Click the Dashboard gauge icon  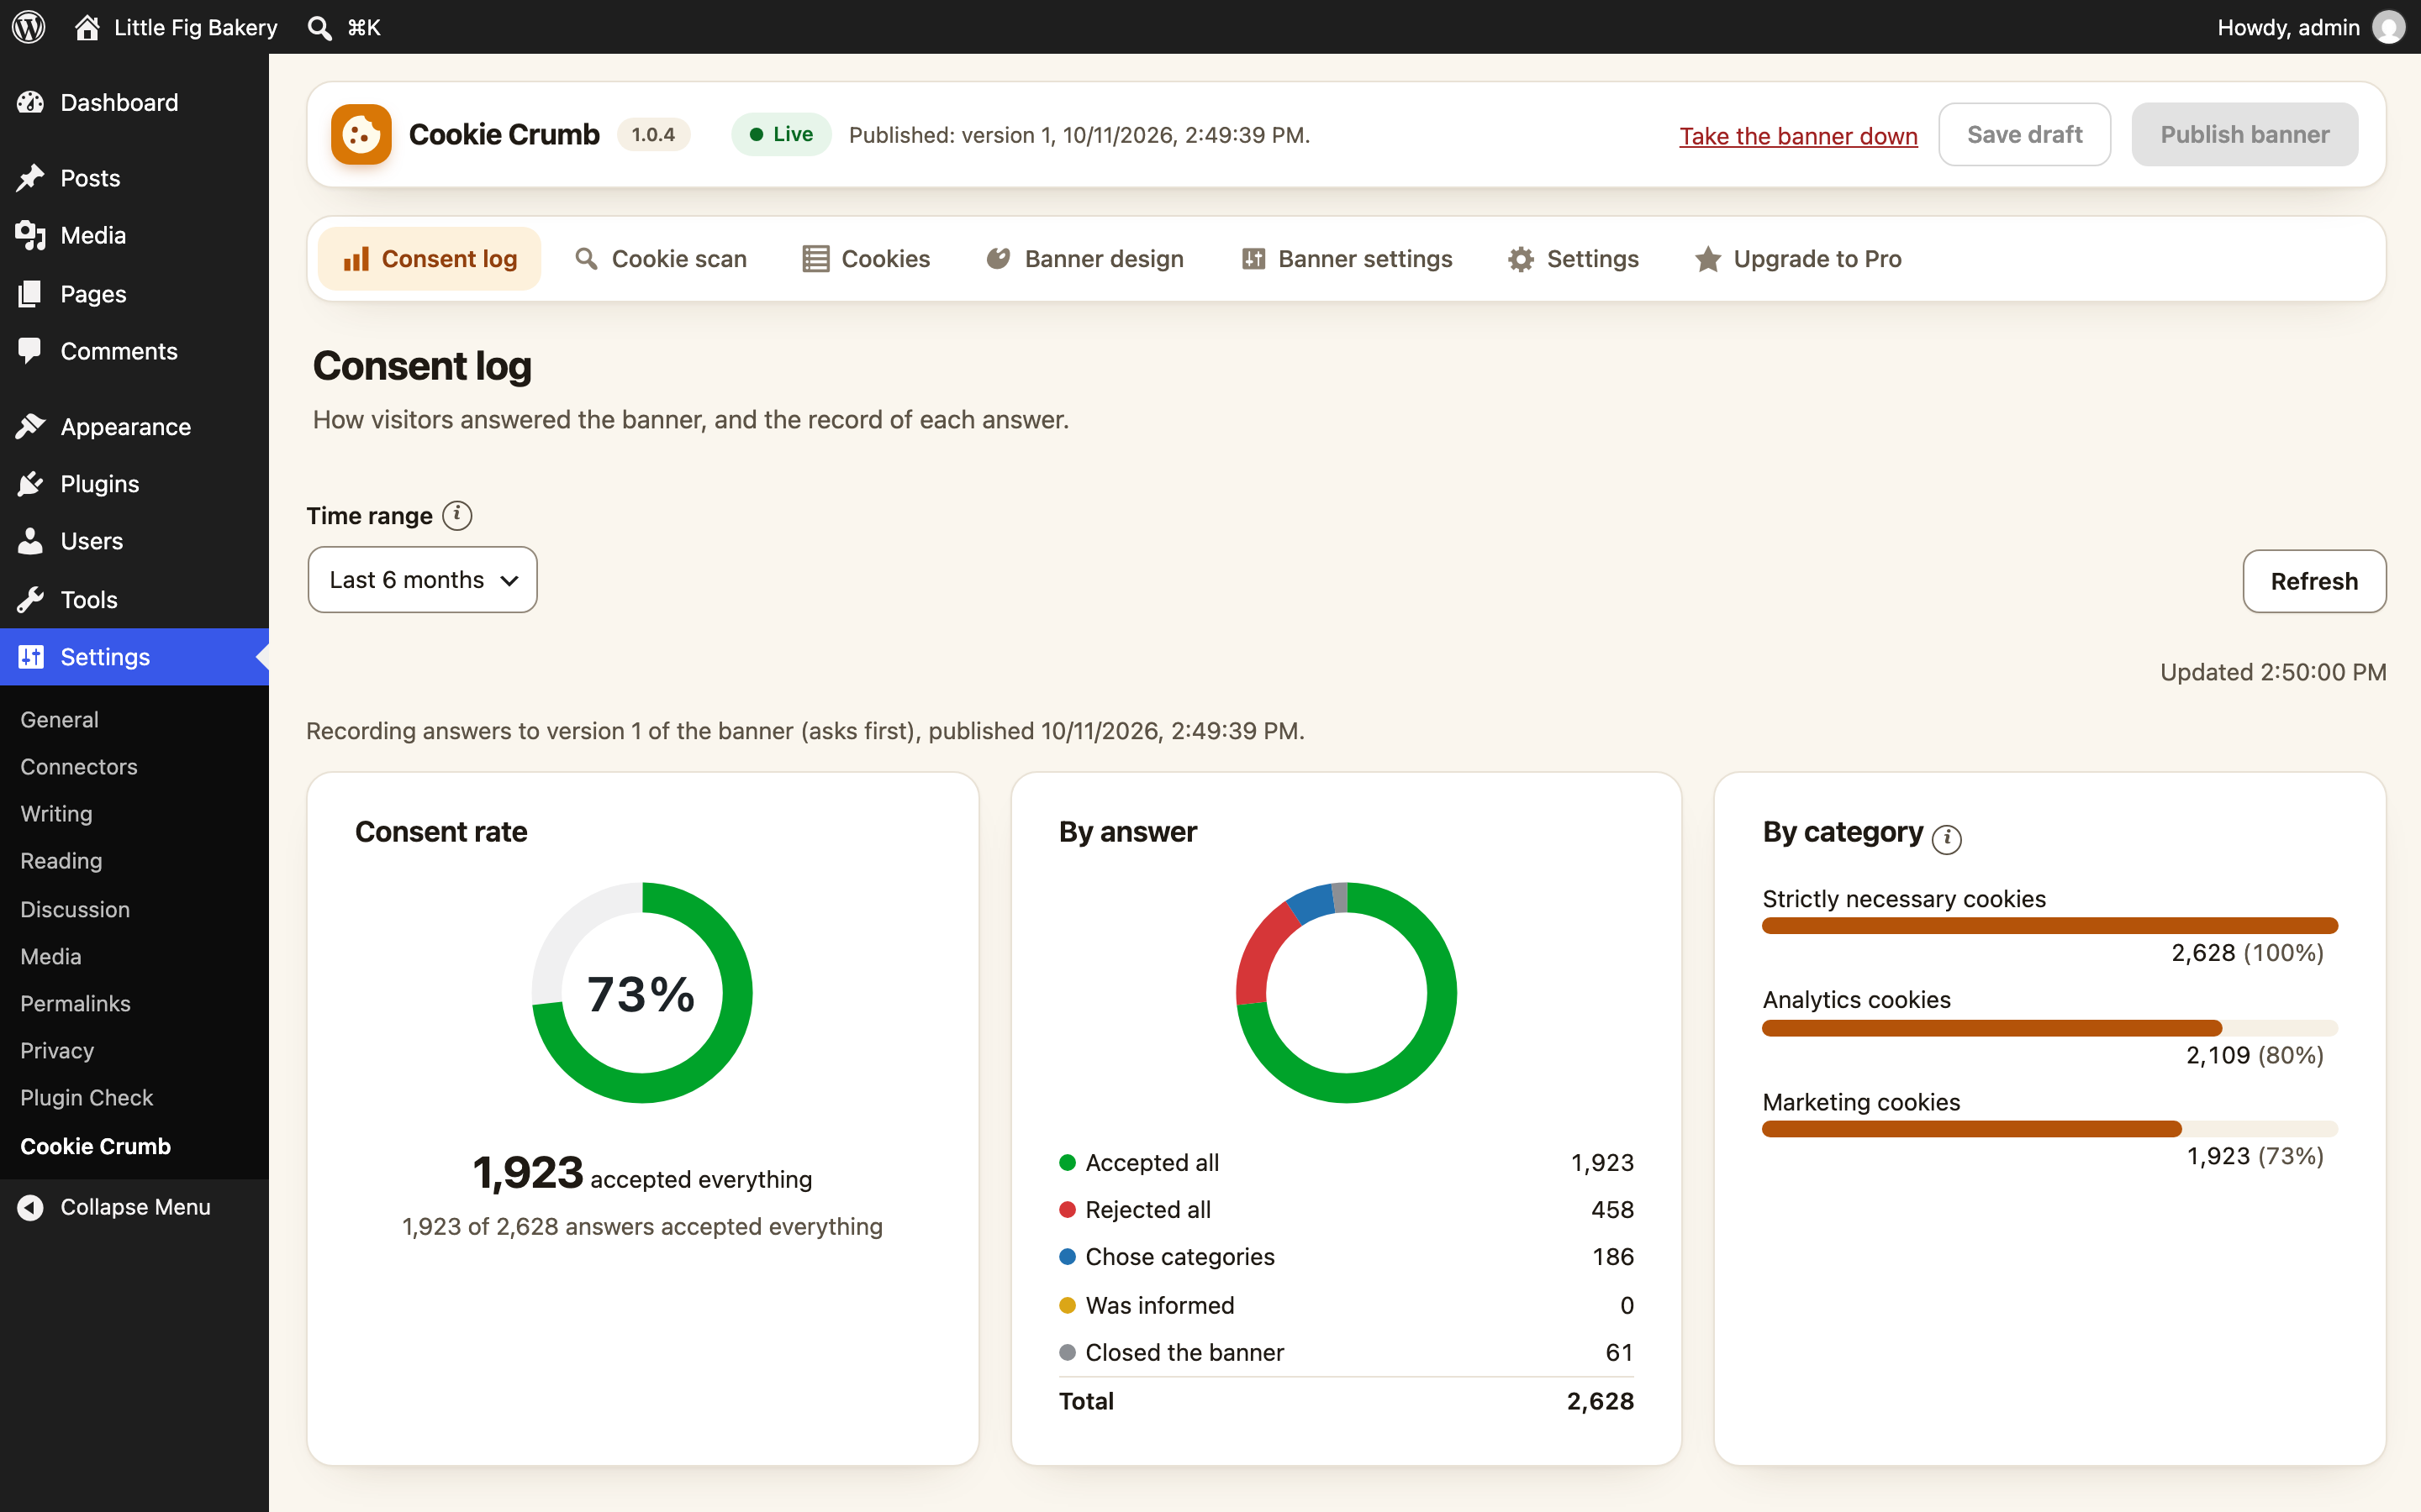[31, 102]
